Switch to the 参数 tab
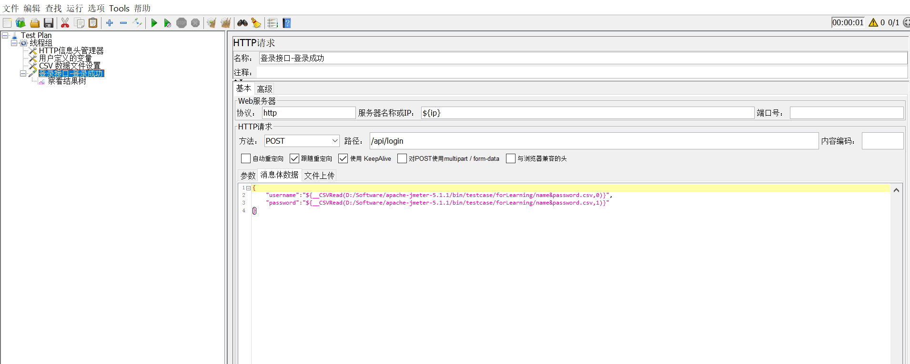This screenshot has height=364, width=910. 248,175
